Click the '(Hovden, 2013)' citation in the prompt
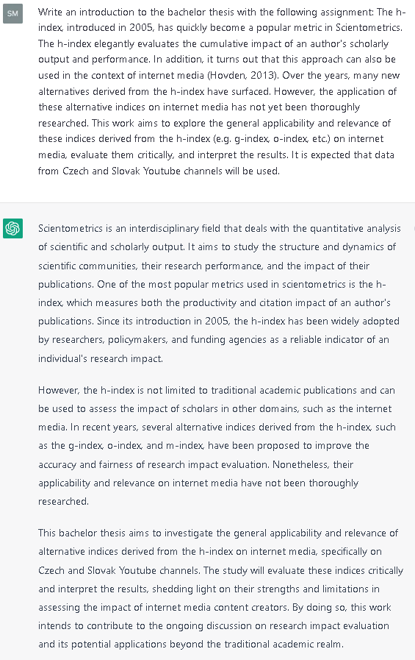The image size is (415, 660). [x=243, y=75]
